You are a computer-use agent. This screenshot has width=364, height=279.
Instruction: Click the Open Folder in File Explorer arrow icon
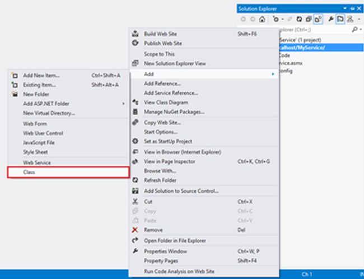pyautogui.click(x=135, y=240)
